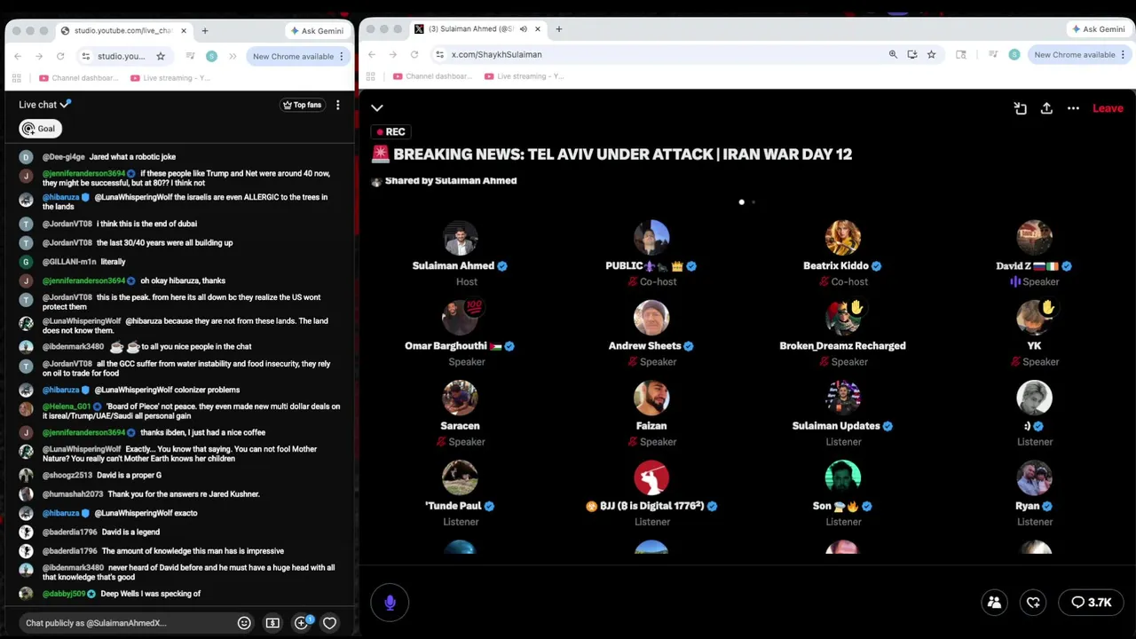Reload the X.com tab
This screenshot has height=639, width=1136.
414,55
